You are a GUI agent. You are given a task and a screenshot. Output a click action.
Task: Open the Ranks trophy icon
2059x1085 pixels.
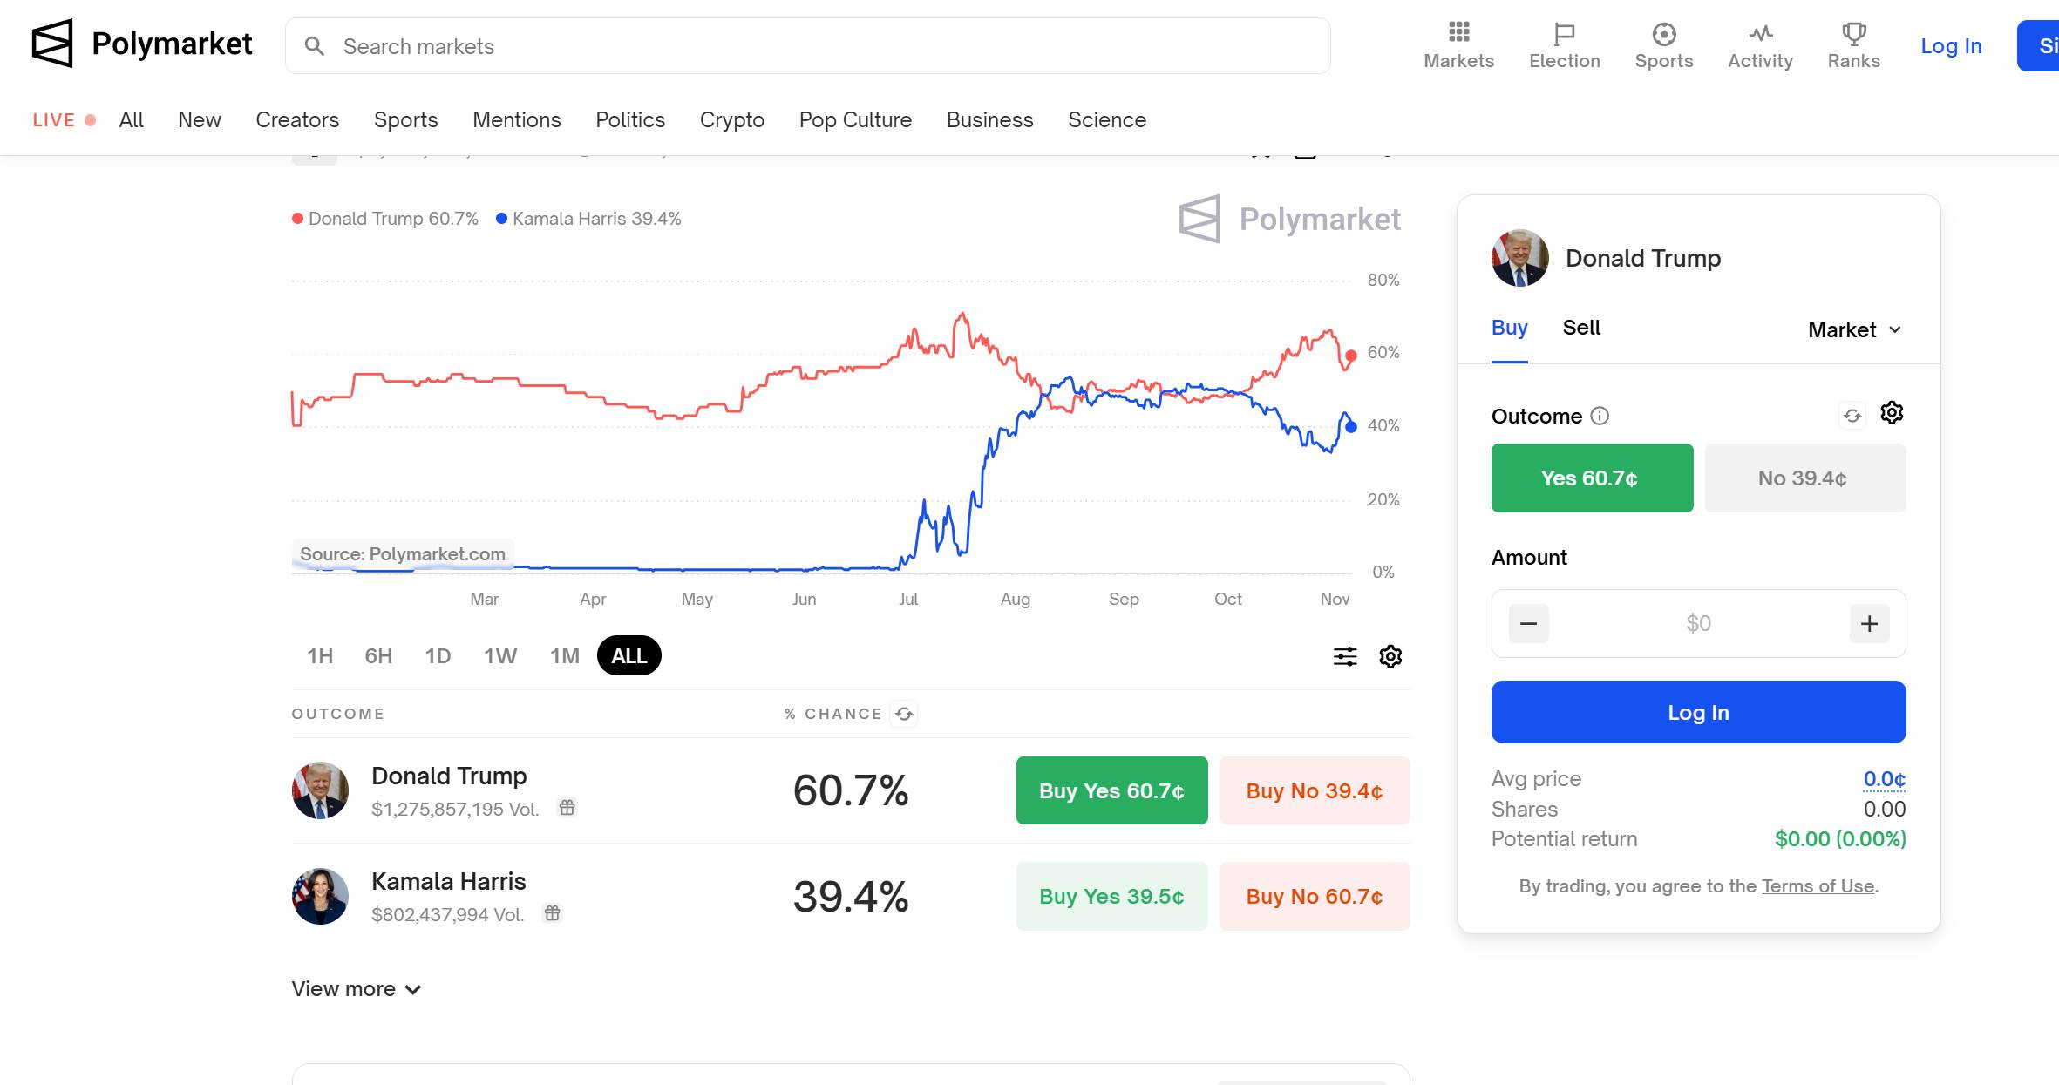(1853, 33)
